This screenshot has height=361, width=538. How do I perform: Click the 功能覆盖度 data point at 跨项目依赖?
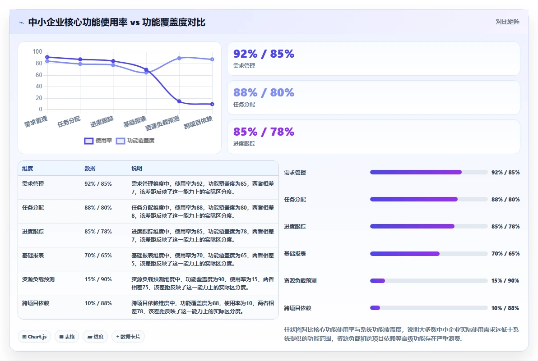[212, 59]
